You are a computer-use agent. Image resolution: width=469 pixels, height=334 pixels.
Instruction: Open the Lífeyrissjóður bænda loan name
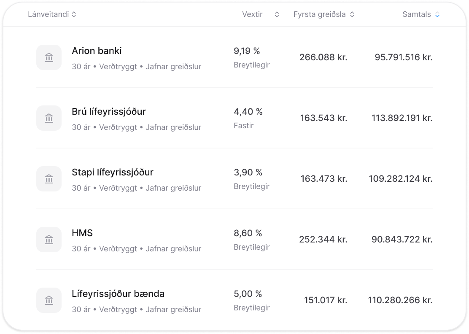(118, 294)
